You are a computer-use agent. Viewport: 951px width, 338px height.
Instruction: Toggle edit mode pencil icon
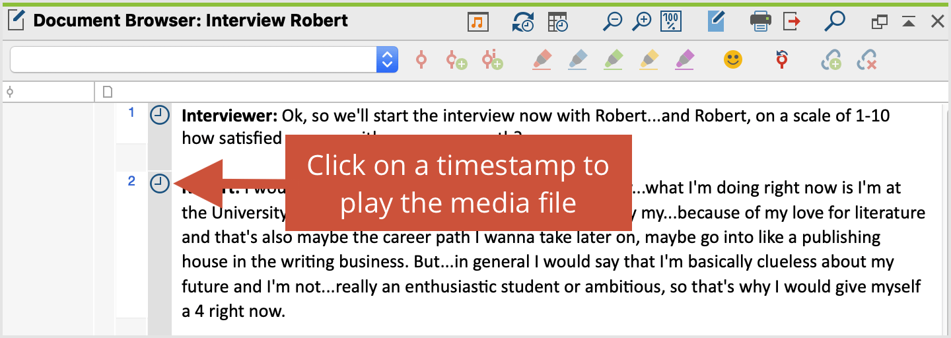pyautogui.click(x=716, y=22)
